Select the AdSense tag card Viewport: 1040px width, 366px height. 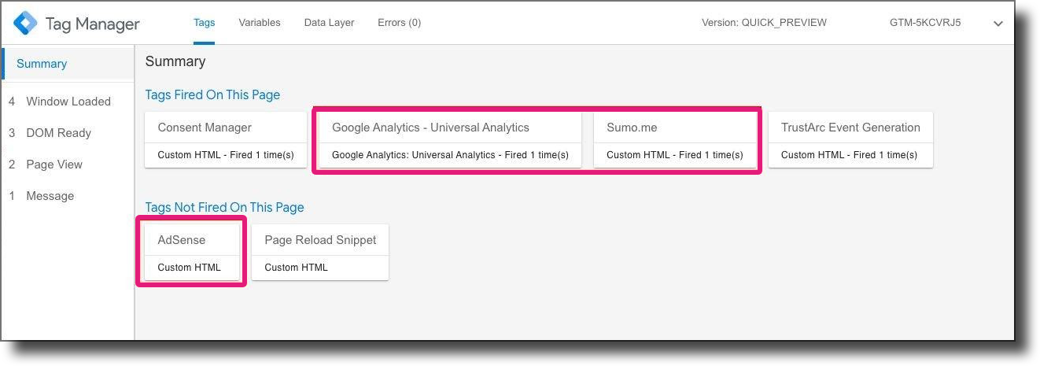click(x=192, y=252)
